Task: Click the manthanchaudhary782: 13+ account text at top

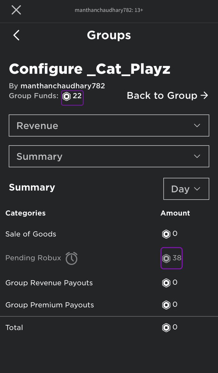Action: [109, 10]
